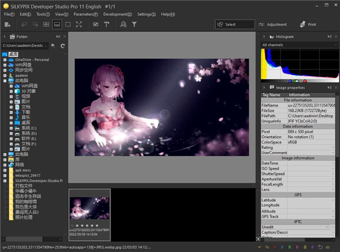Select the combination view mode icon

tap(57, 24)
